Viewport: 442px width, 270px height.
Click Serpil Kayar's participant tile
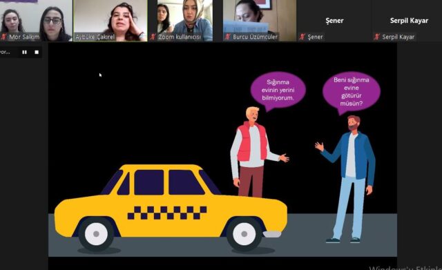click(407, 21)
